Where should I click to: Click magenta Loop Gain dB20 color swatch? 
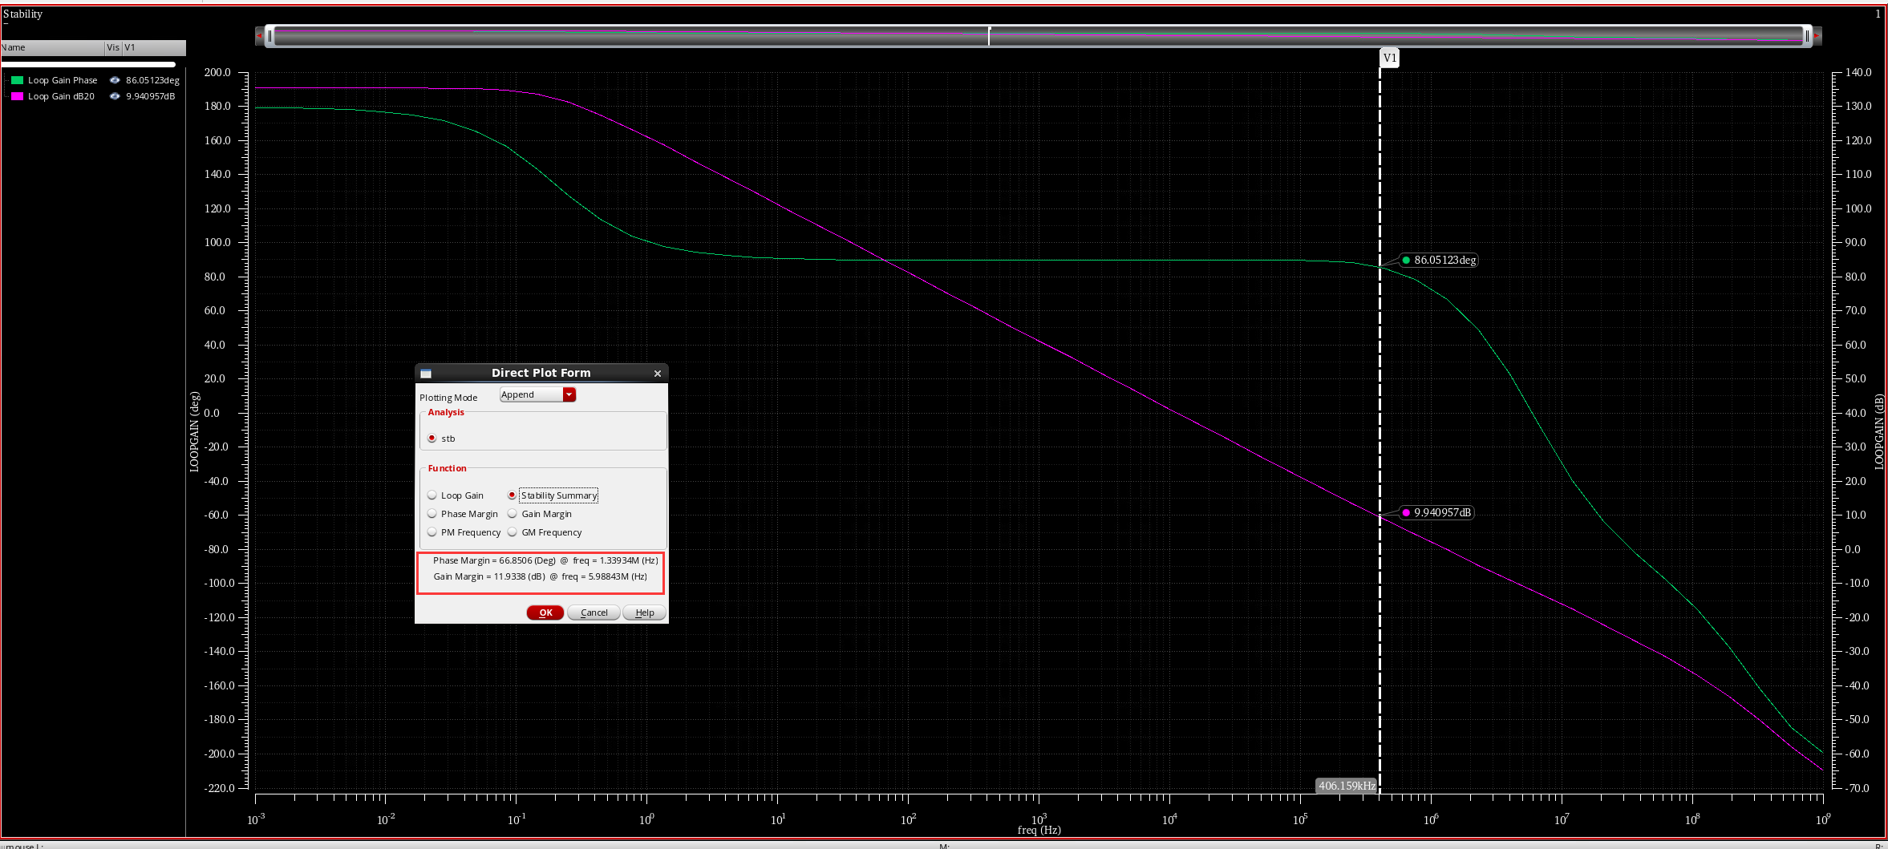pyautogui.click(x=17, y=96)
